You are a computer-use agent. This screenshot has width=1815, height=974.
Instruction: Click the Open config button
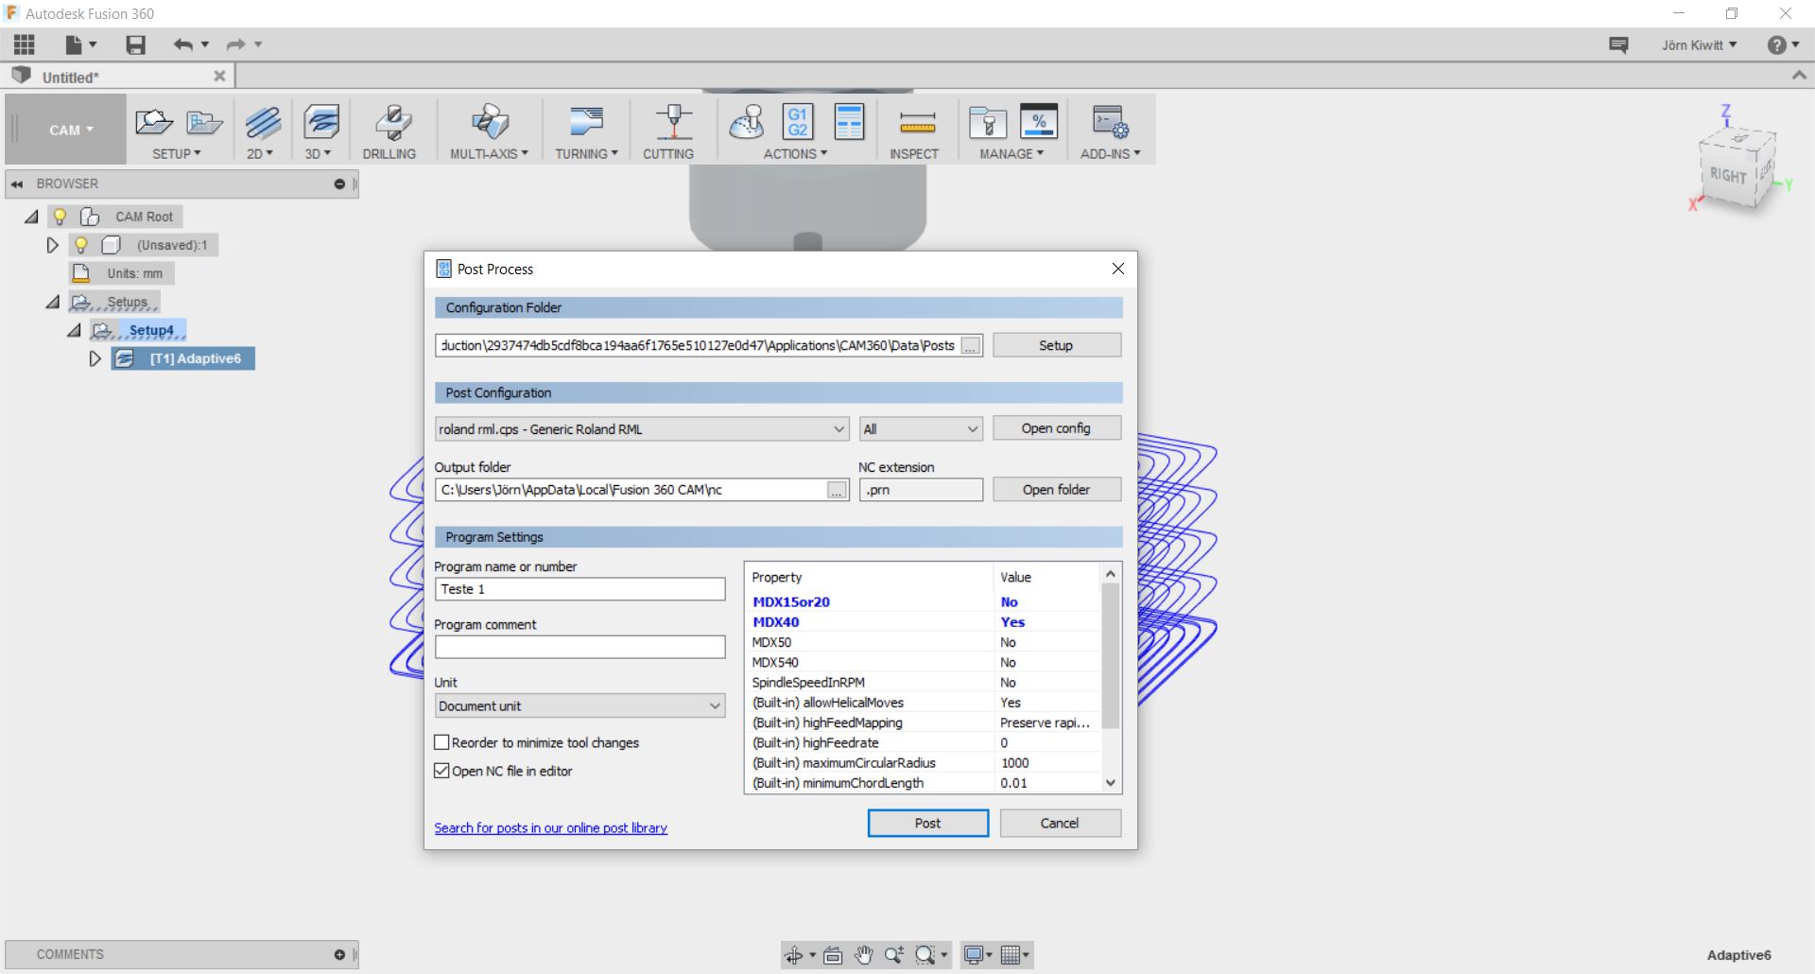(1056, 428)
